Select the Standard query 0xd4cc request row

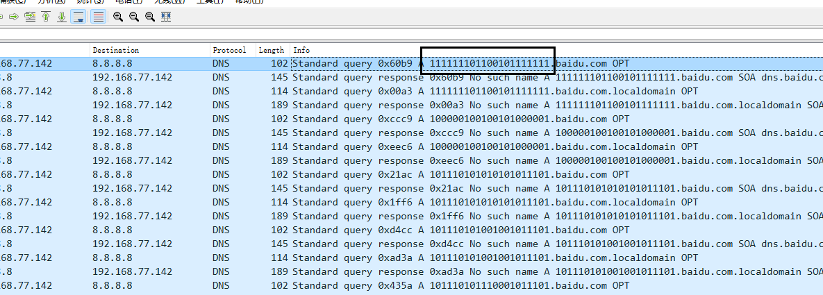(x=411, y=230)
